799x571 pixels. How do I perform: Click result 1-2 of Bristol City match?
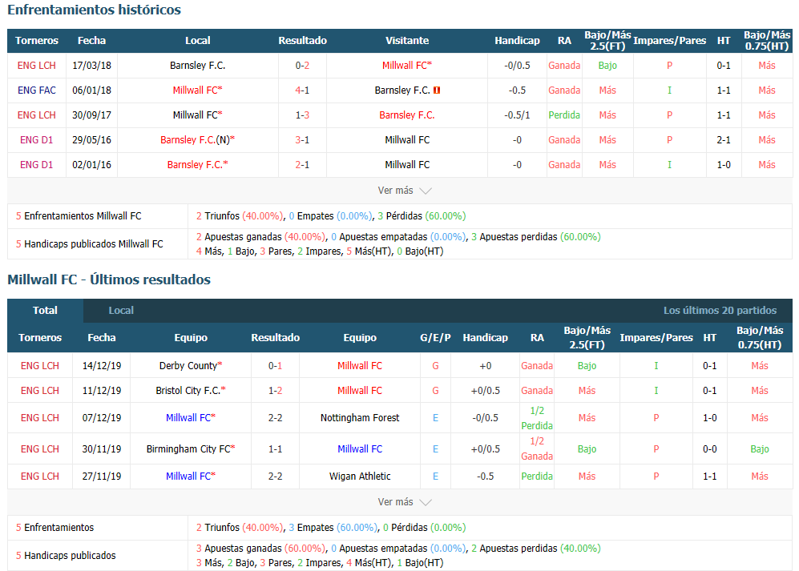pos(275,391)
